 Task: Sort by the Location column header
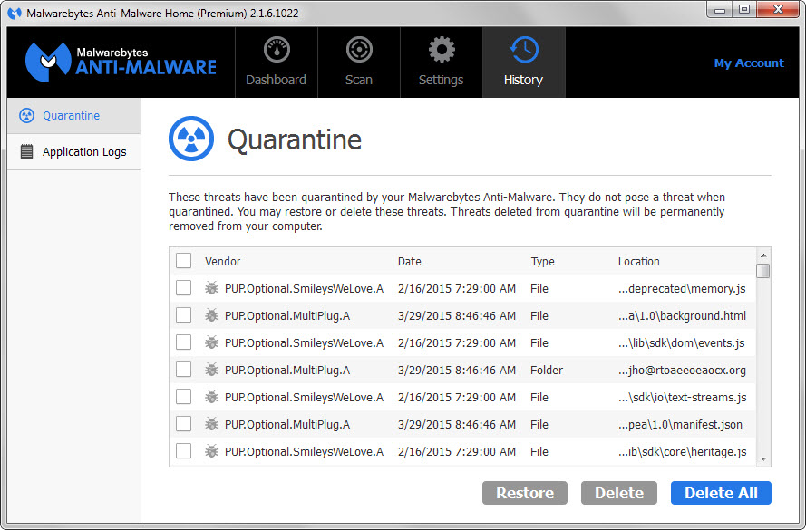tap(639, 262)
